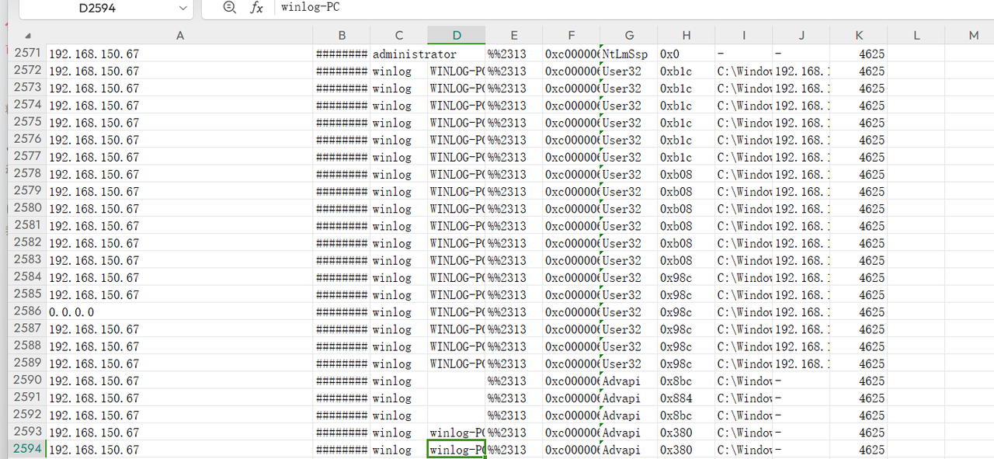This screenshot has height=459, width=994.
Task: Click the empty column D cell in row 2591
Action: 457,398
